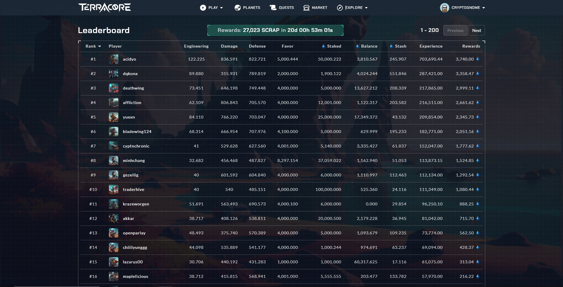This screenshot has width=563, height=287.
Task: Click yuexn's avatar thumbnail
Action: (114, 117)
